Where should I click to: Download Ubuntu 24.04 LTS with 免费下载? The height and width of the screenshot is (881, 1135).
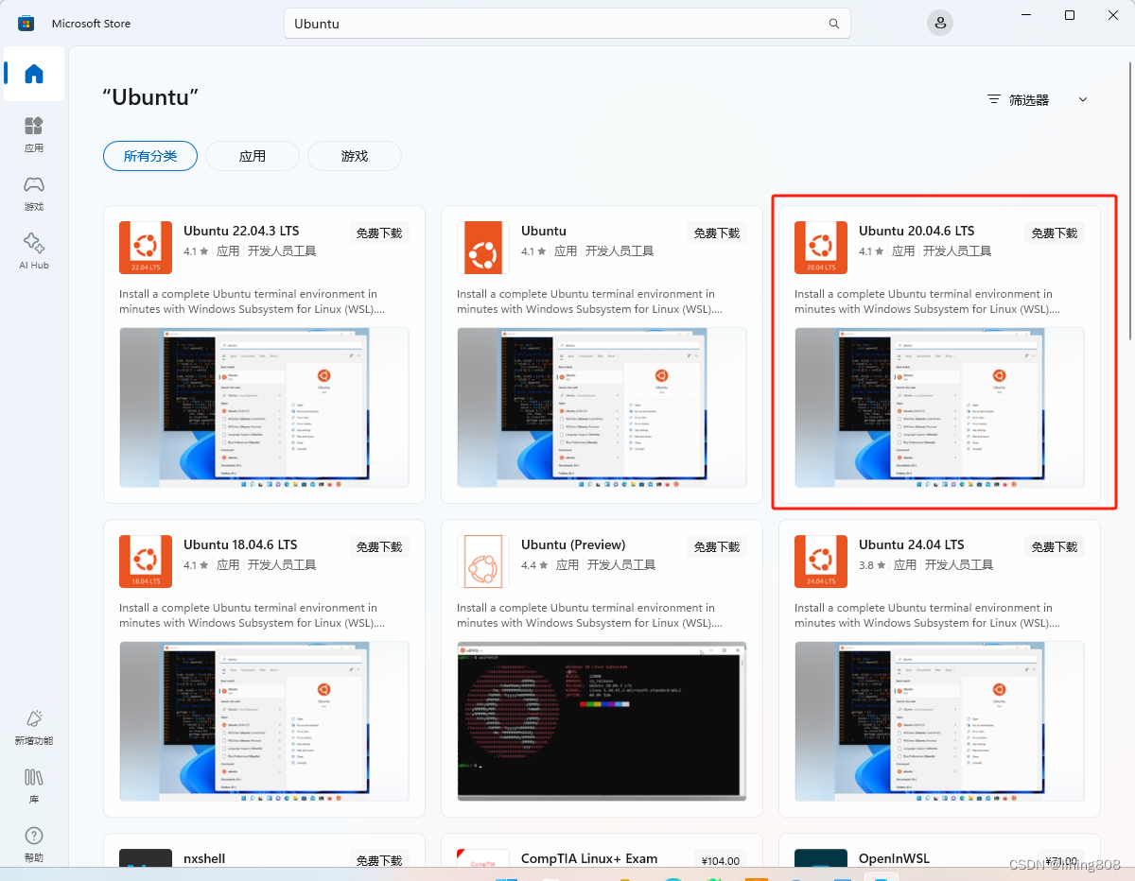pyautogui.click(x=1055, y=546)
